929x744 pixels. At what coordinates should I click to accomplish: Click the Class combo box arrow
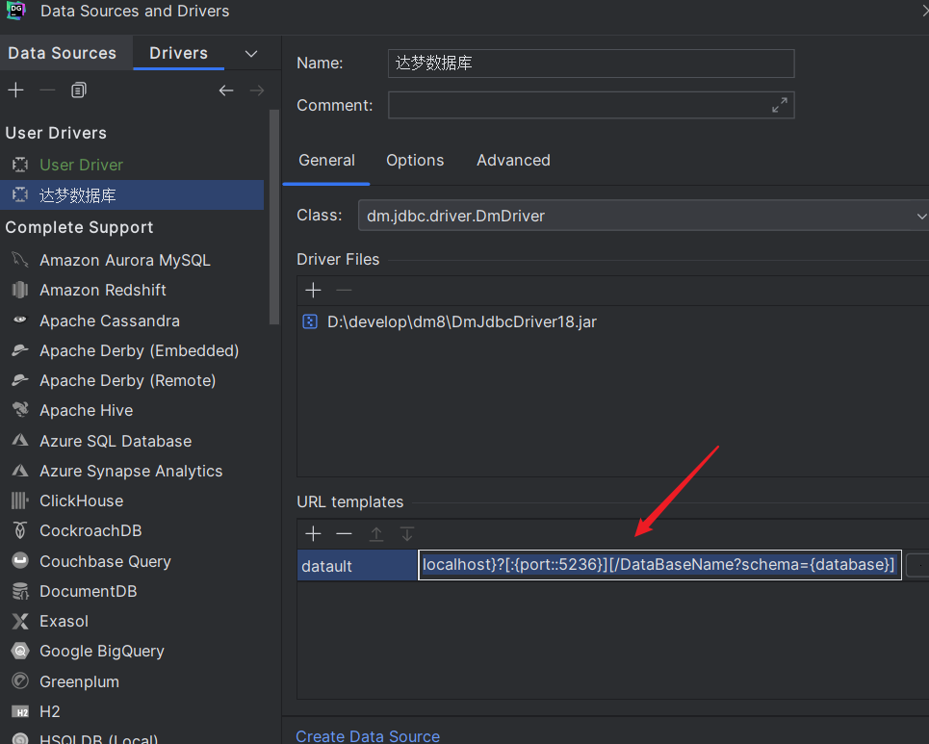click(x=921, y=216)
